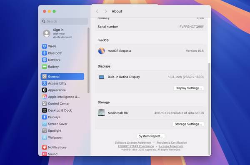The width and height of the screenshot is (250, 165).
Task: Select Battery label in sidebar
Action: tap(53, 67)
